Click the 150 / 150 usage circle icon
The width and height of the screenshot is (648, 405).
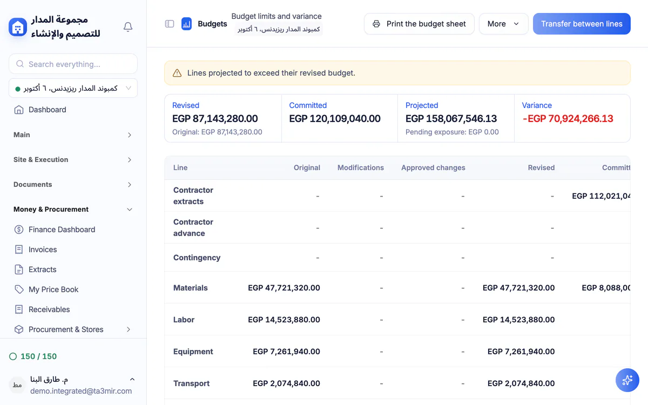[13, 356]
